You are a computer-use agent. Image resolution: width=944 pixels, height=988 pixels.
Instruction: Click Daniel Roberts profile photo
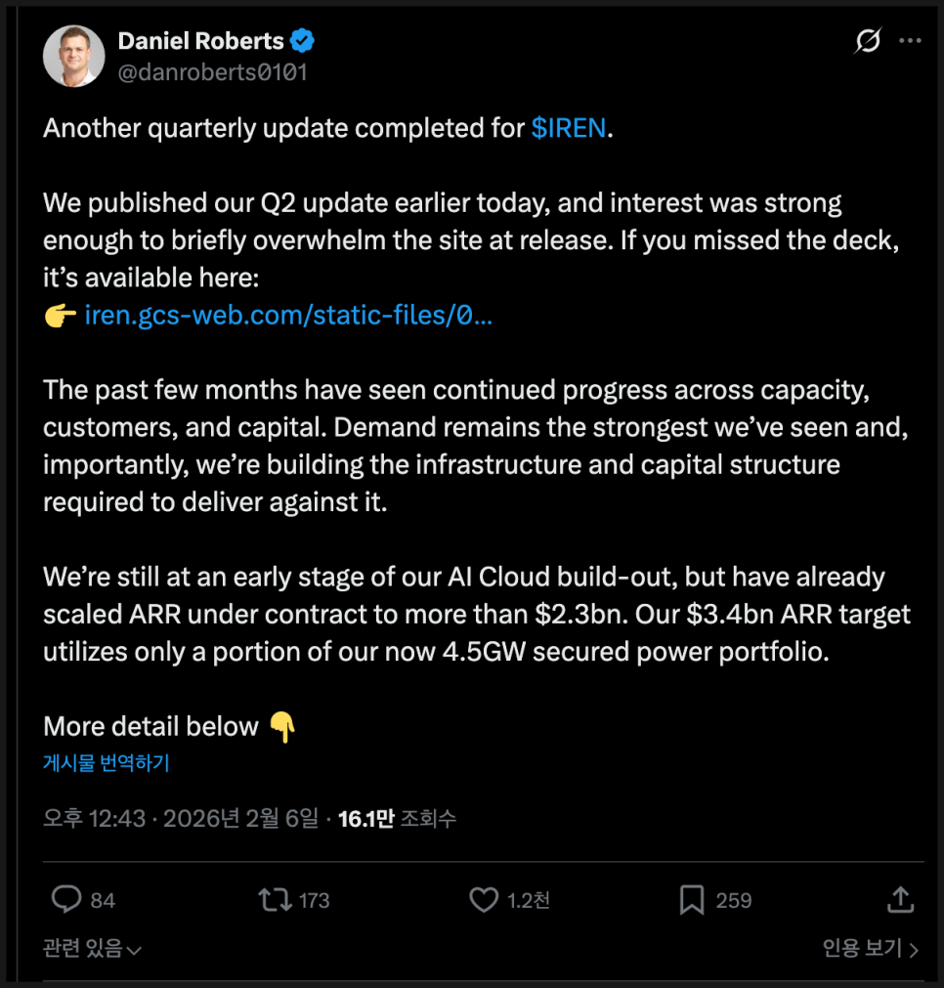pyautogui.click(x=73, y=56)
